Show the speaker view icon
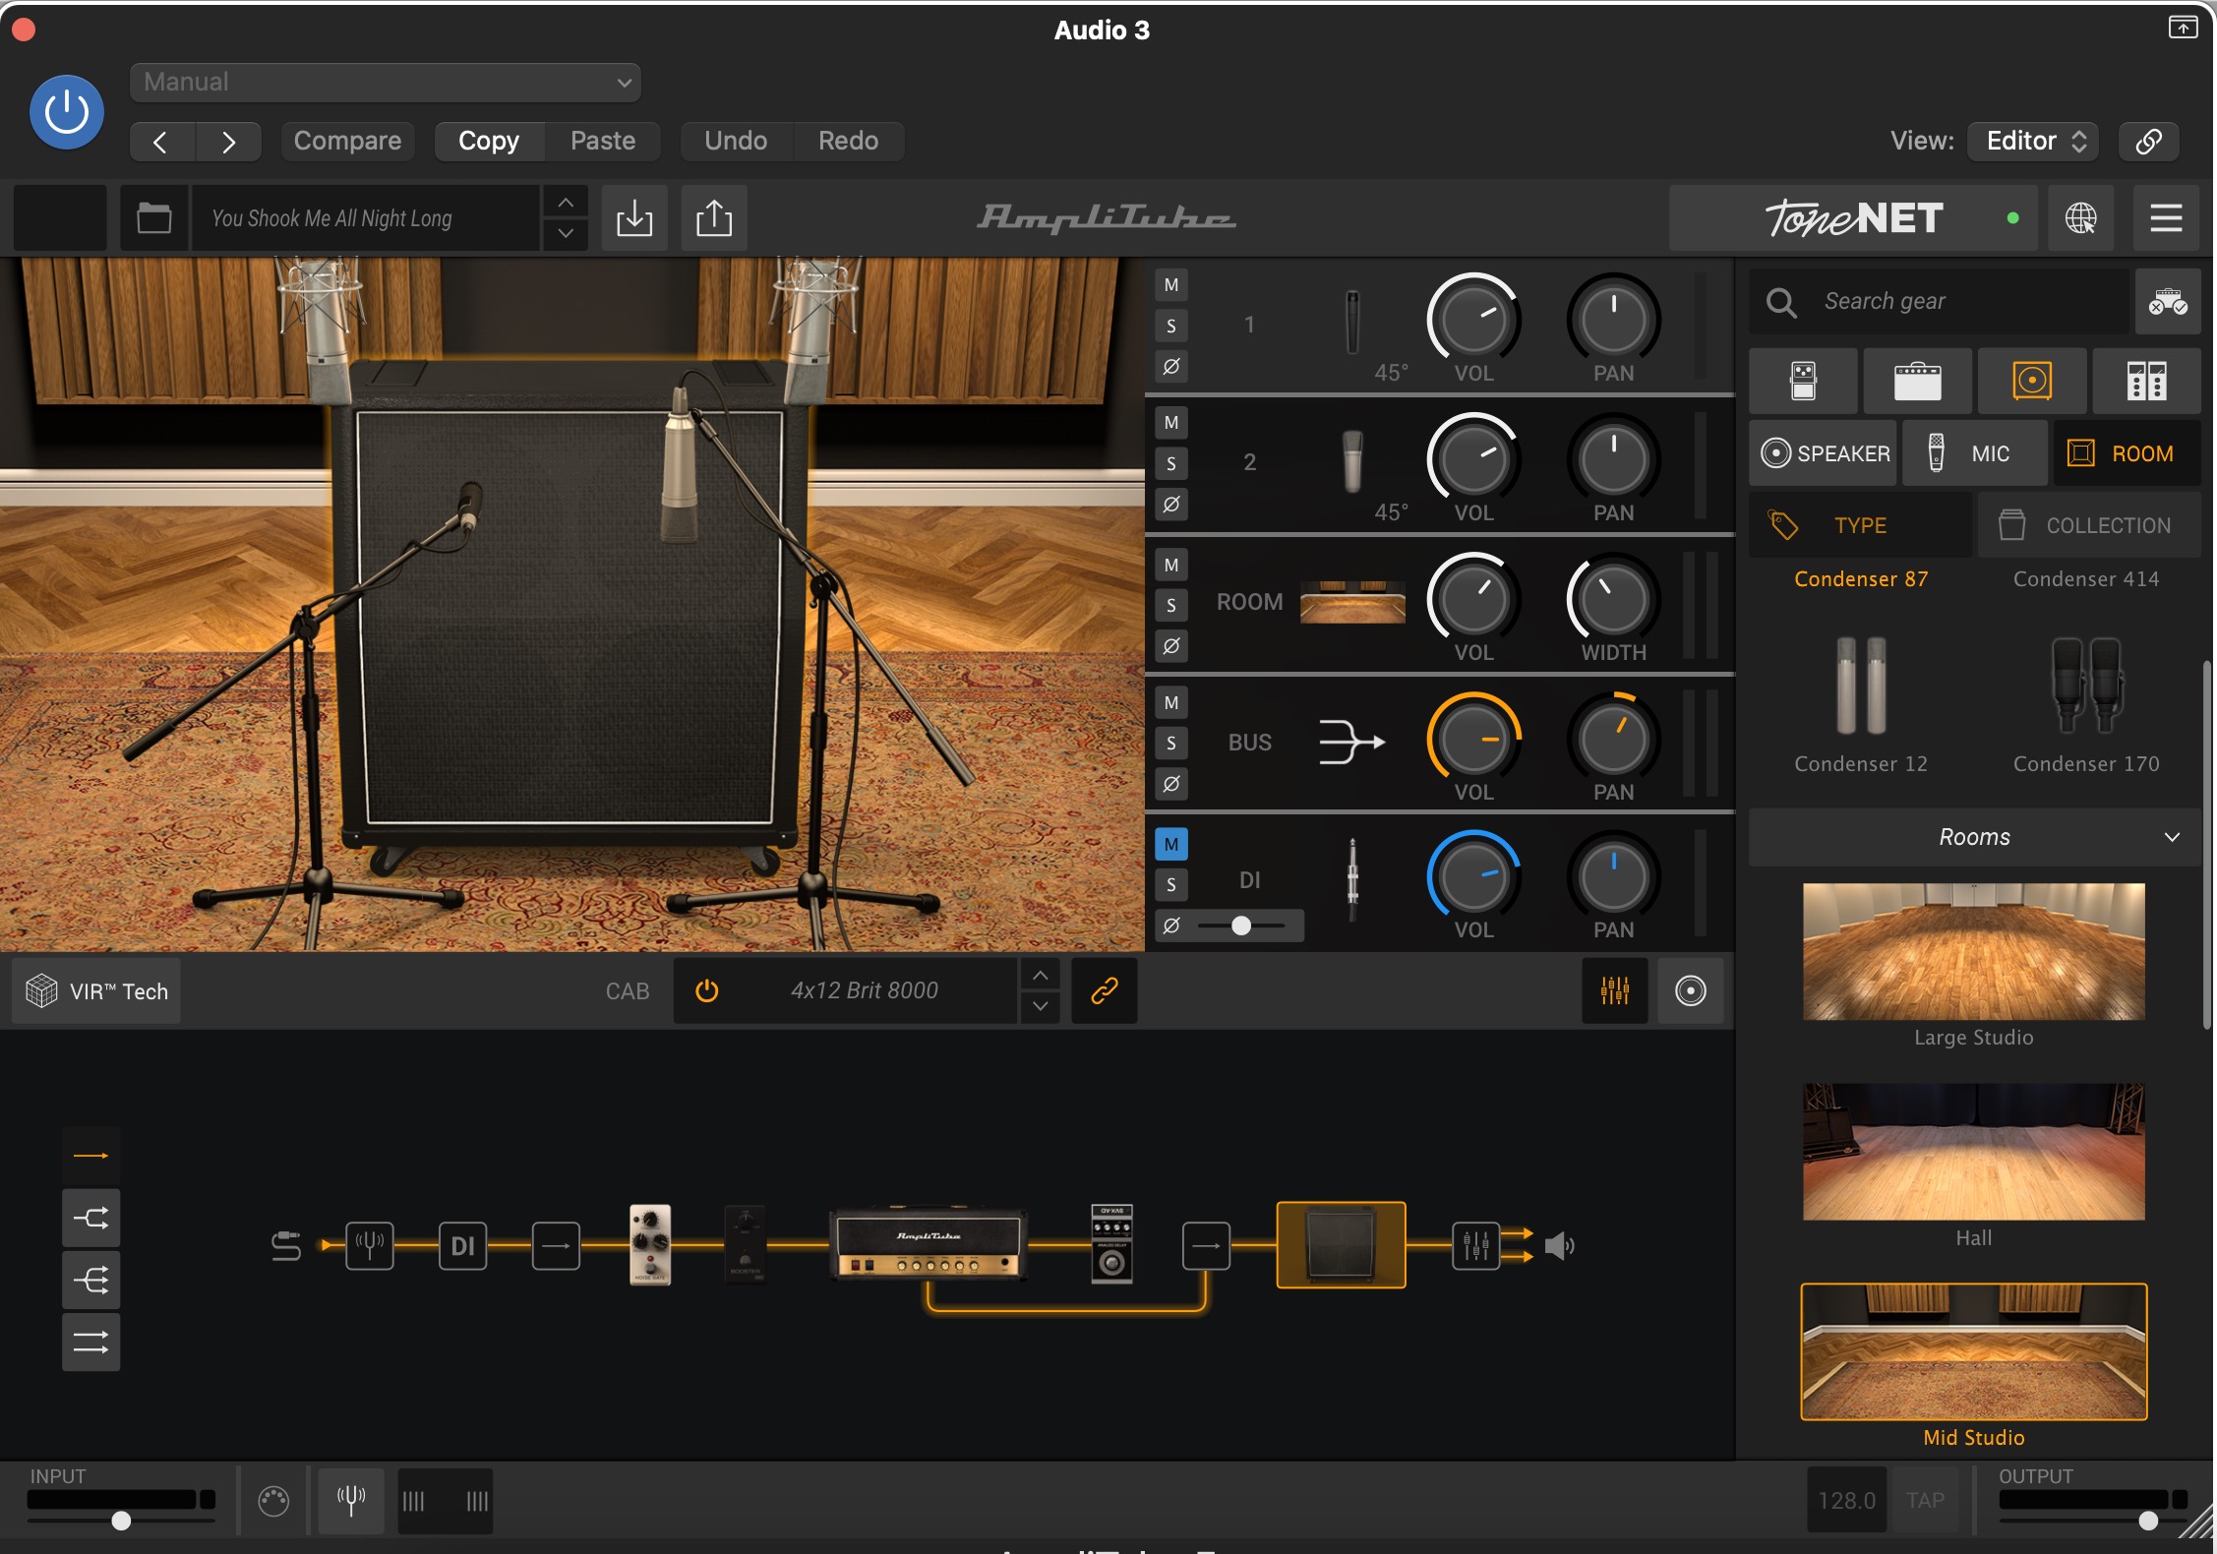 point(1691,990)
